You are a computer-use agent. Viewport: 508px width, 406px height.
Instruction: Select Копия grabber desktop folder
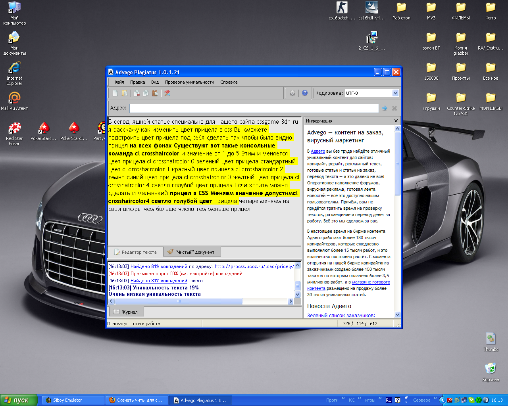tap(461, 44)
